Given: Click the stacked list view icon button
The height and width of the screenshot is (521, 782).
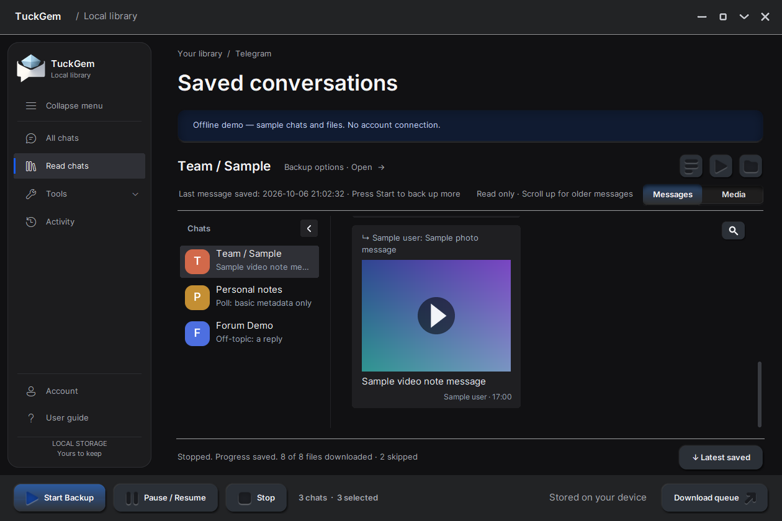Looking at the screenshot, I should (691, 166).
